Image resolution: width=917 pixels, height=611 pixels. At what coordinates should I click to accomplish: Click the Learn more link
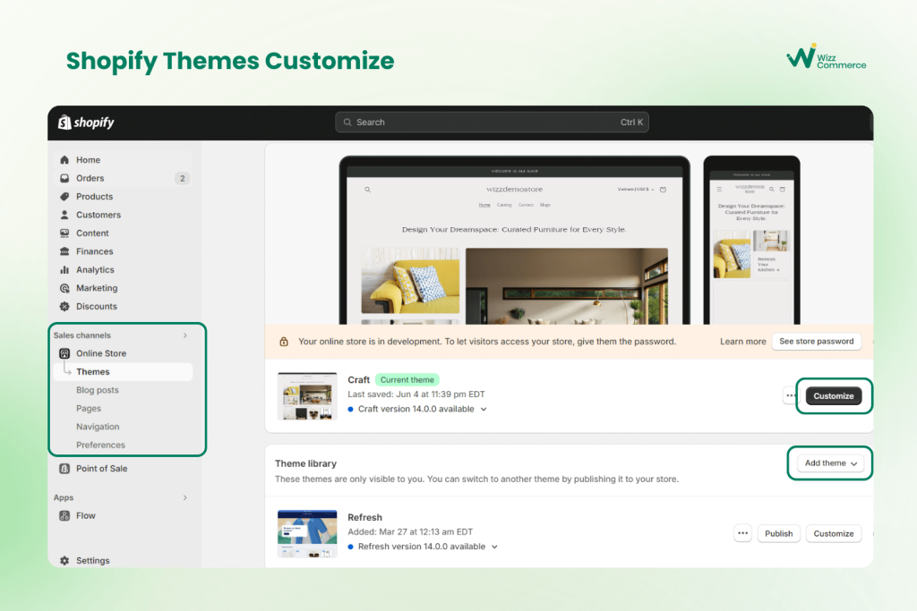(742, 342)
